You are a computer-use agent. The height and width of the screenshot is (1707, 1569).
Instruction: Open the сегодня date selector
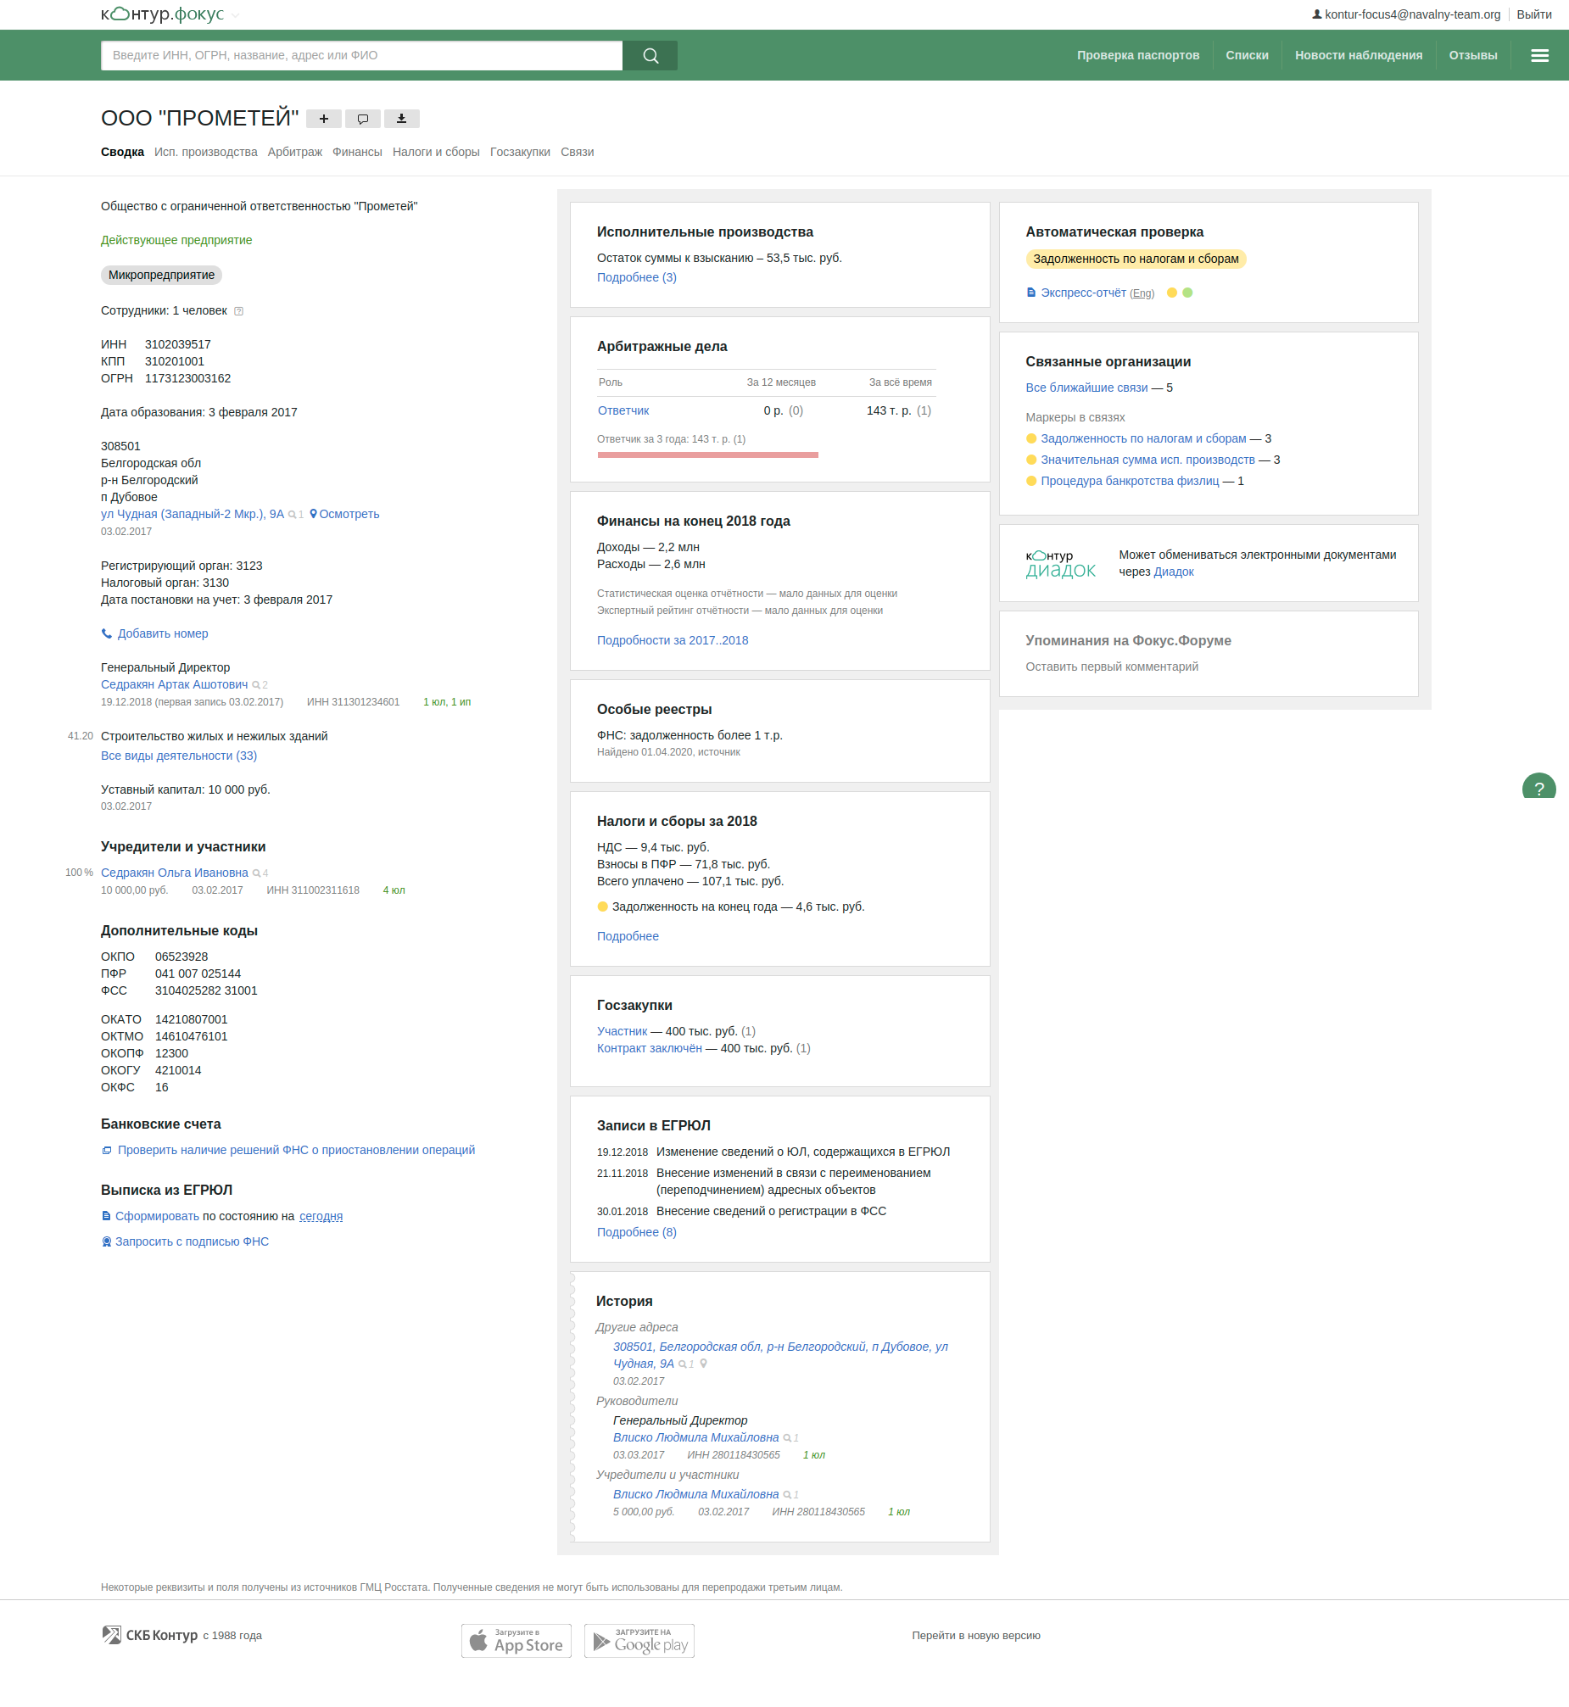click(321, 1216)
